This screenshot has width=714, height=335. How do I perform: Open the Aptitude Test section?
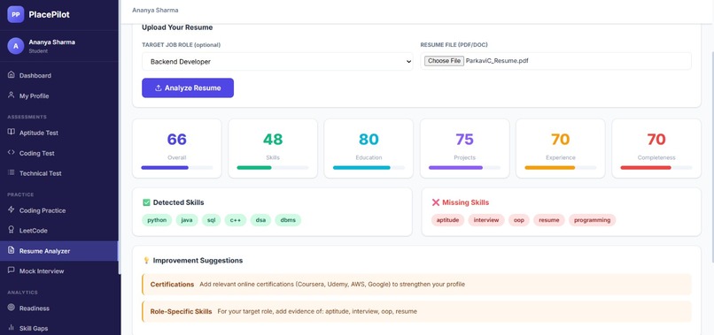(x=59, y=133)
